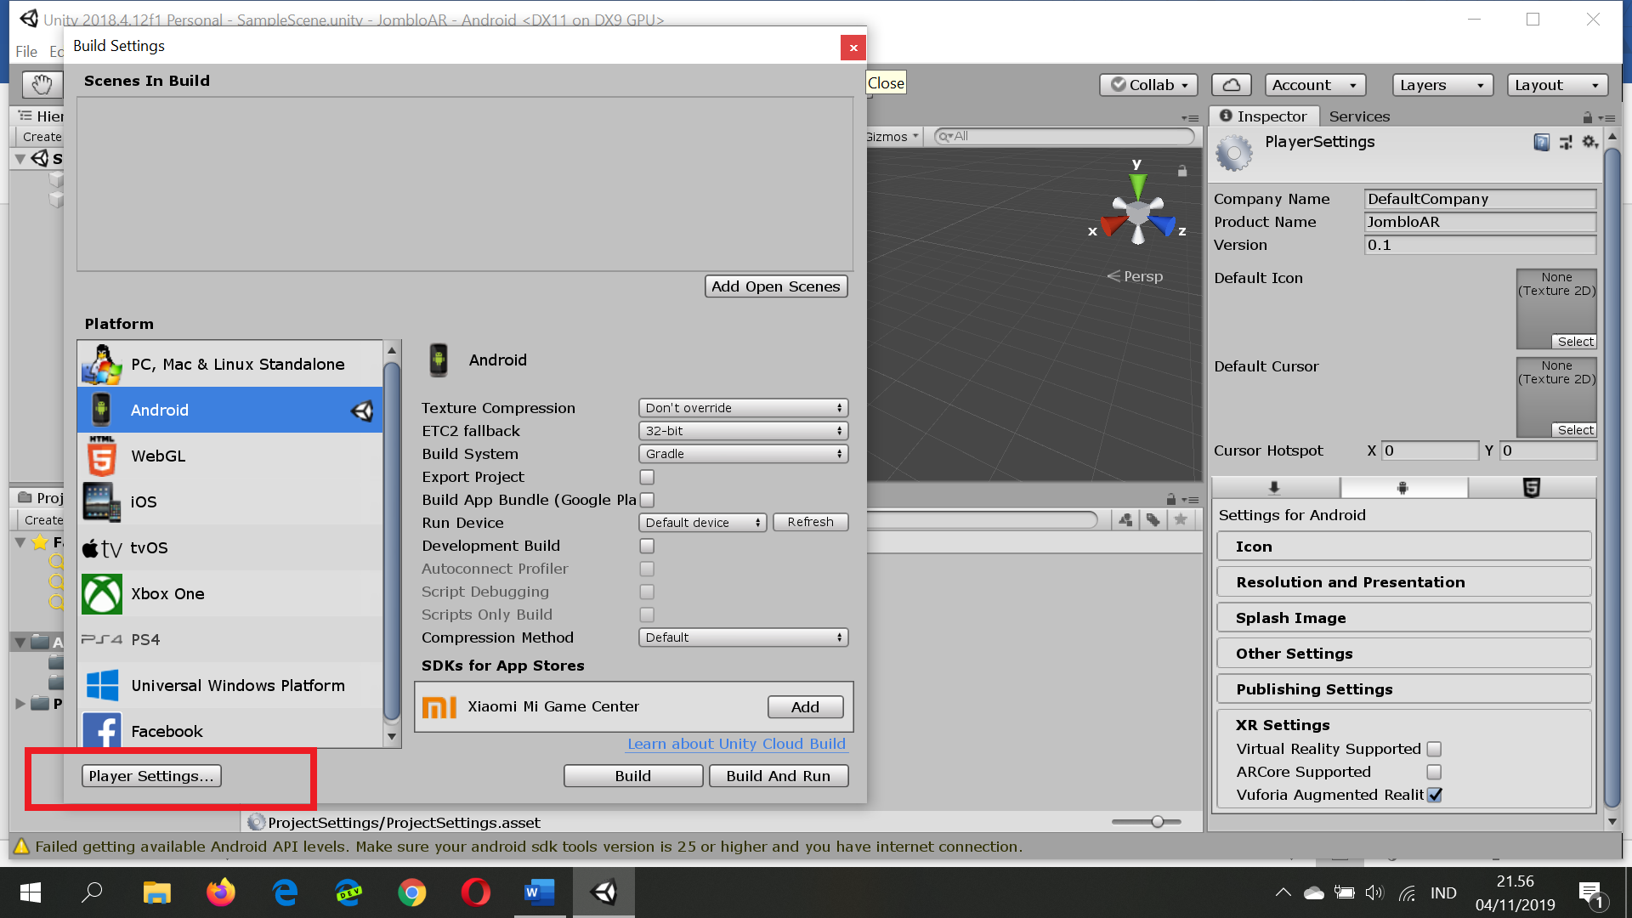Open Firefox from the taskbar

click(x=221, y=892)
